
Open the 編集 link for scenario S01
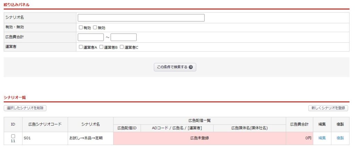322,138
